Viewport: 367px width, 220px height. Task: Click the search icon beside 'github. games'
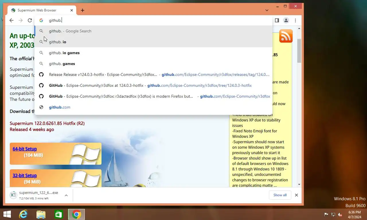41,64
